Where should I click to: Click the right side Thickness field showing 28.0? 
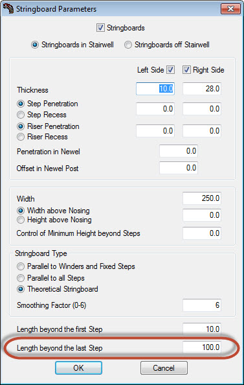[x=202, y=89]
